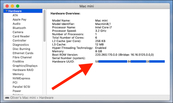Screen dimensions: 173x103
Task: Click the Mac mini computer icon in path bar
Action: (x=7, y=98)
